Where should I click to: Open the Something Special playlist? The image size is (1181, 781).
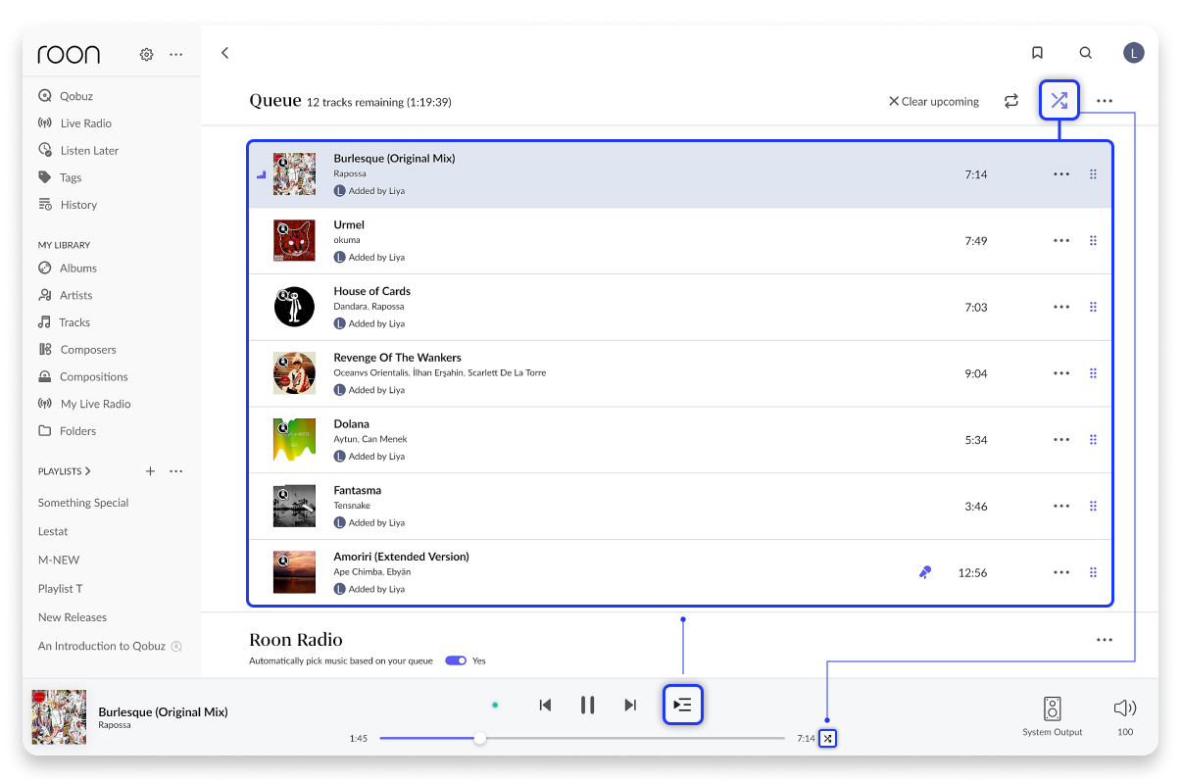(83, 503)
